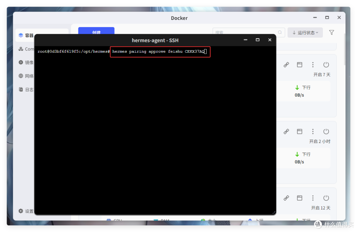Expand the 运行状态 sort dropdown
Image resolution: width=357 pixels, height=232 pixels.
(x=305, y=33)
